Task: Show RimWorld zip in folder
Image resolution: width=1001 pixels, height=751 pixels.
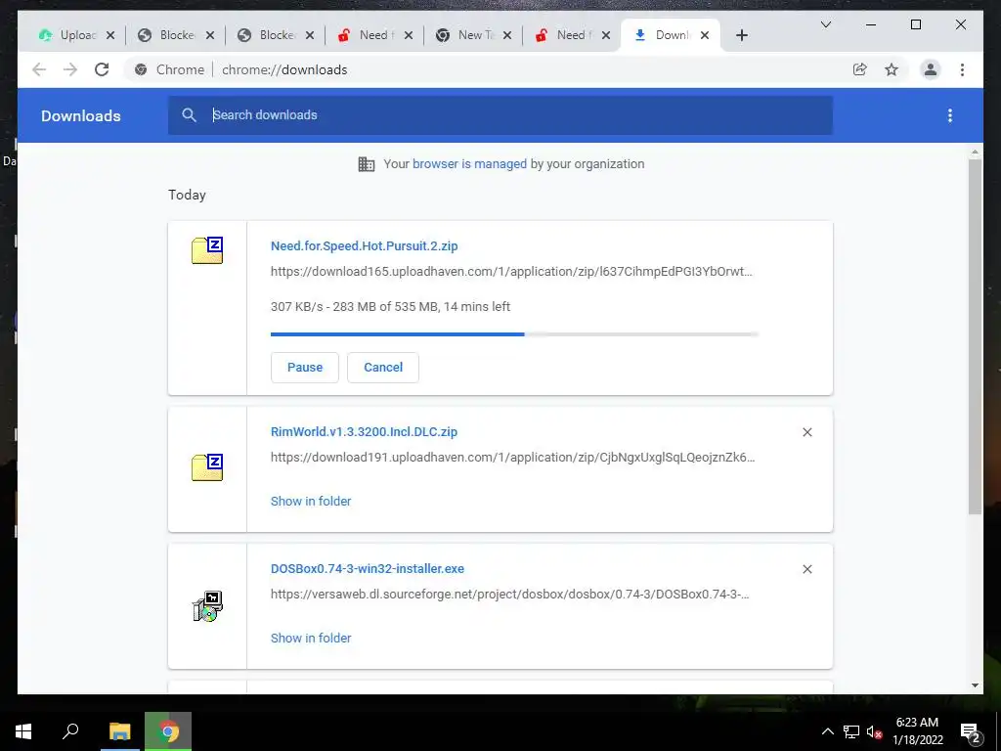Action: 311,502
